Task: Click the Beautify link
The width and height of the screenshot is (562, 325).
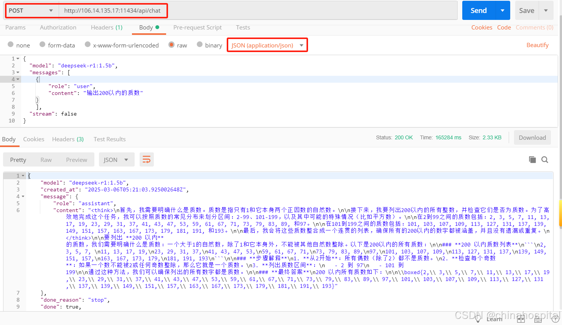Action: (537, 45)
